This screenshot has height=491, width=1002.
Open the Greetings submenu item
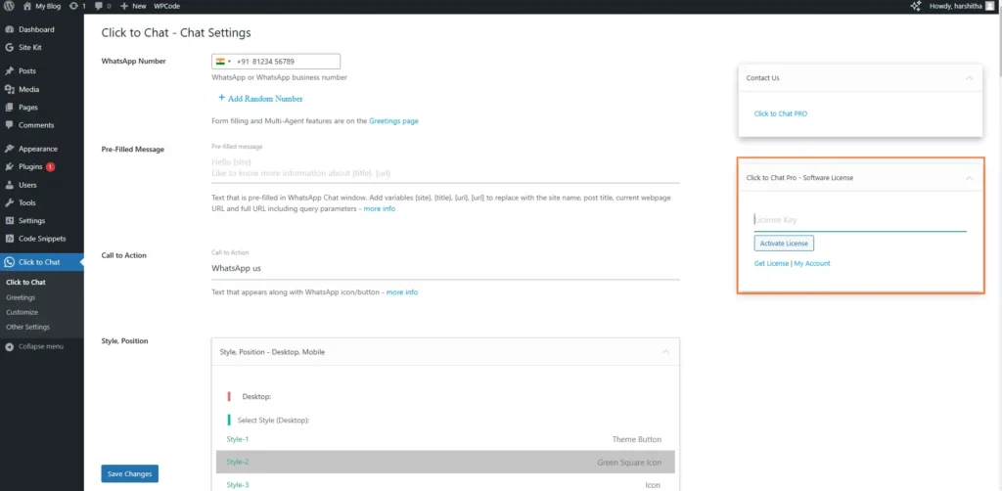click(21, 297)
